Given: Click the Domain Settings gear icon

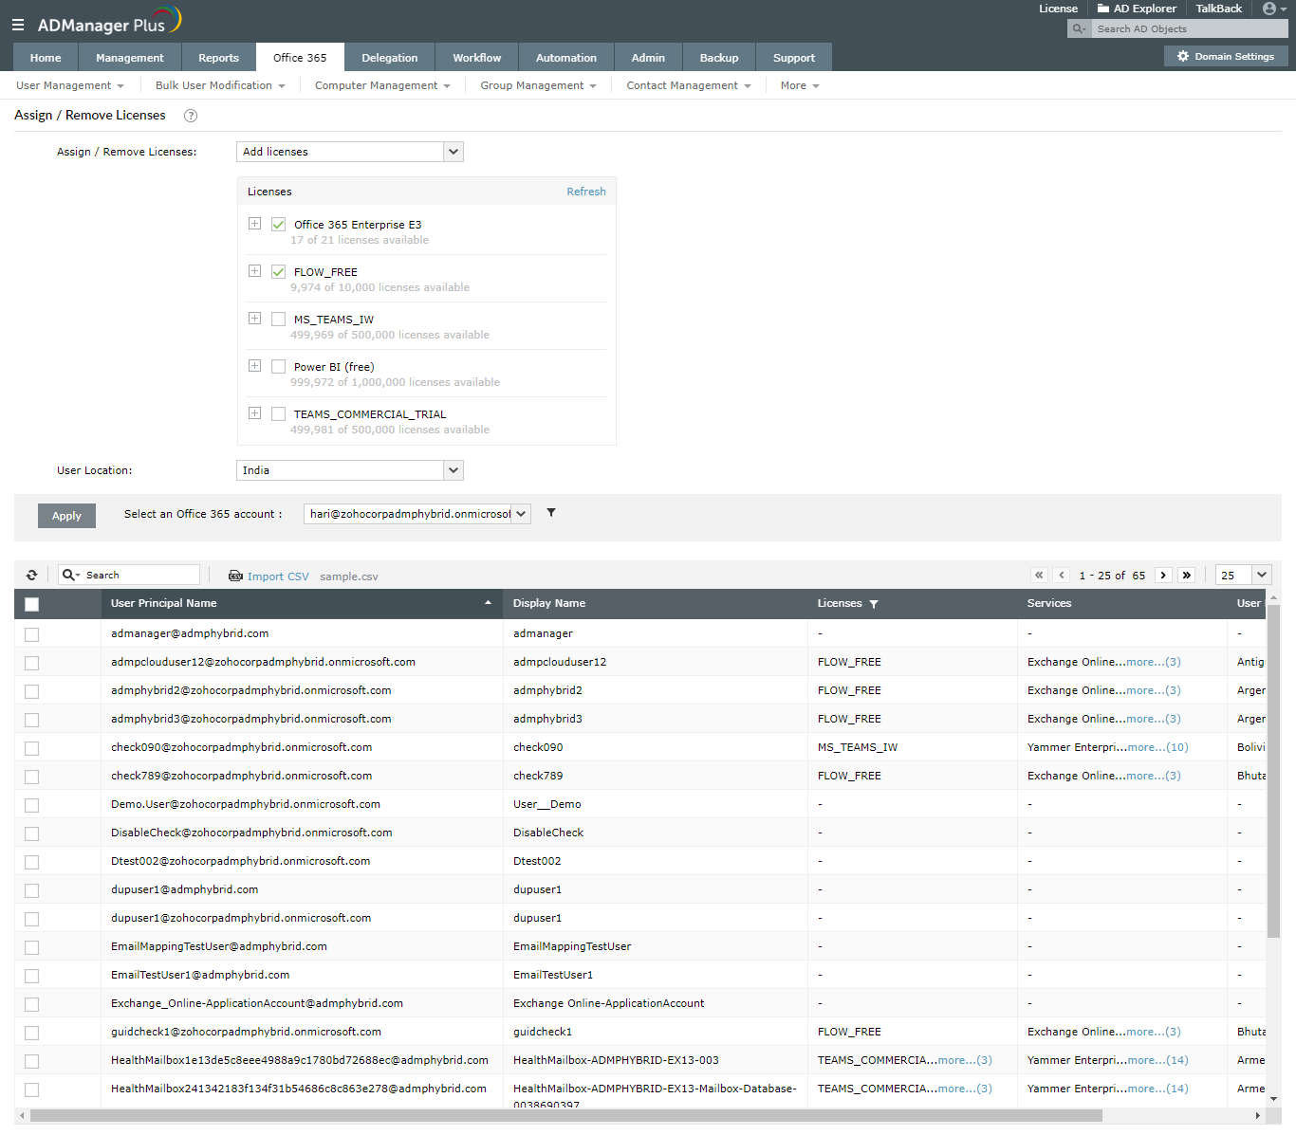Looking at the screenshot, I should [x=1183, y=56].
